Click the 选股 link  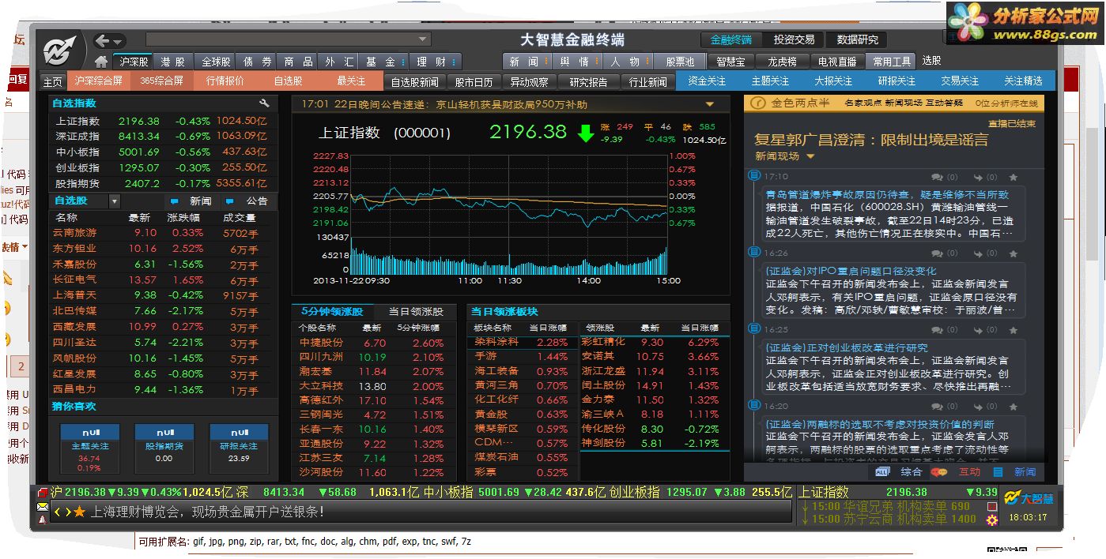(x=931, y=61)
